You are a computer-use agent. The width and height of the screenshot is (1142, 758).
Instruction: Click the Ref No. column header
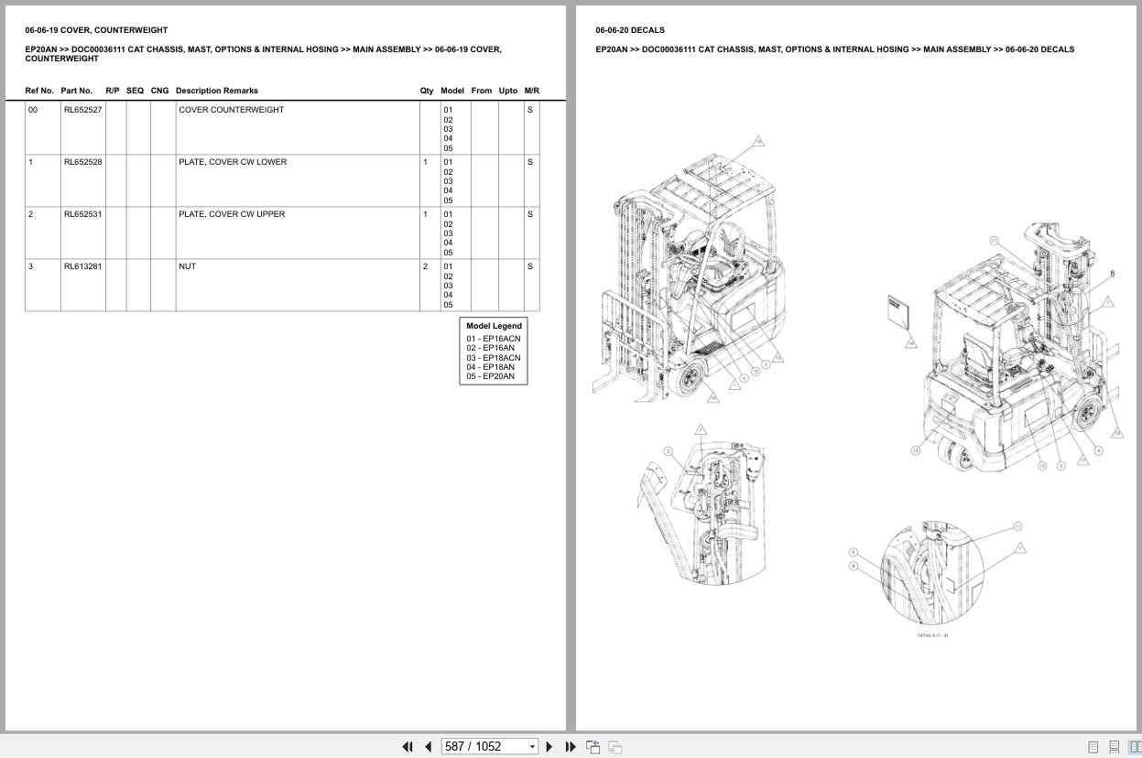pos(39,91)
